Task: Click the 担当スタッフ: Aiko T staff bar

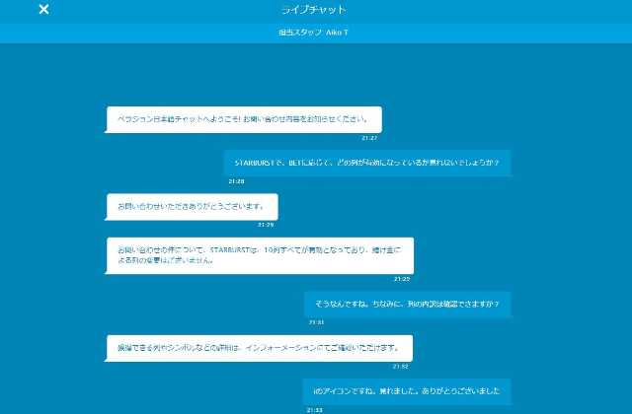Action: pyautogui.click(x=314, y=33)
